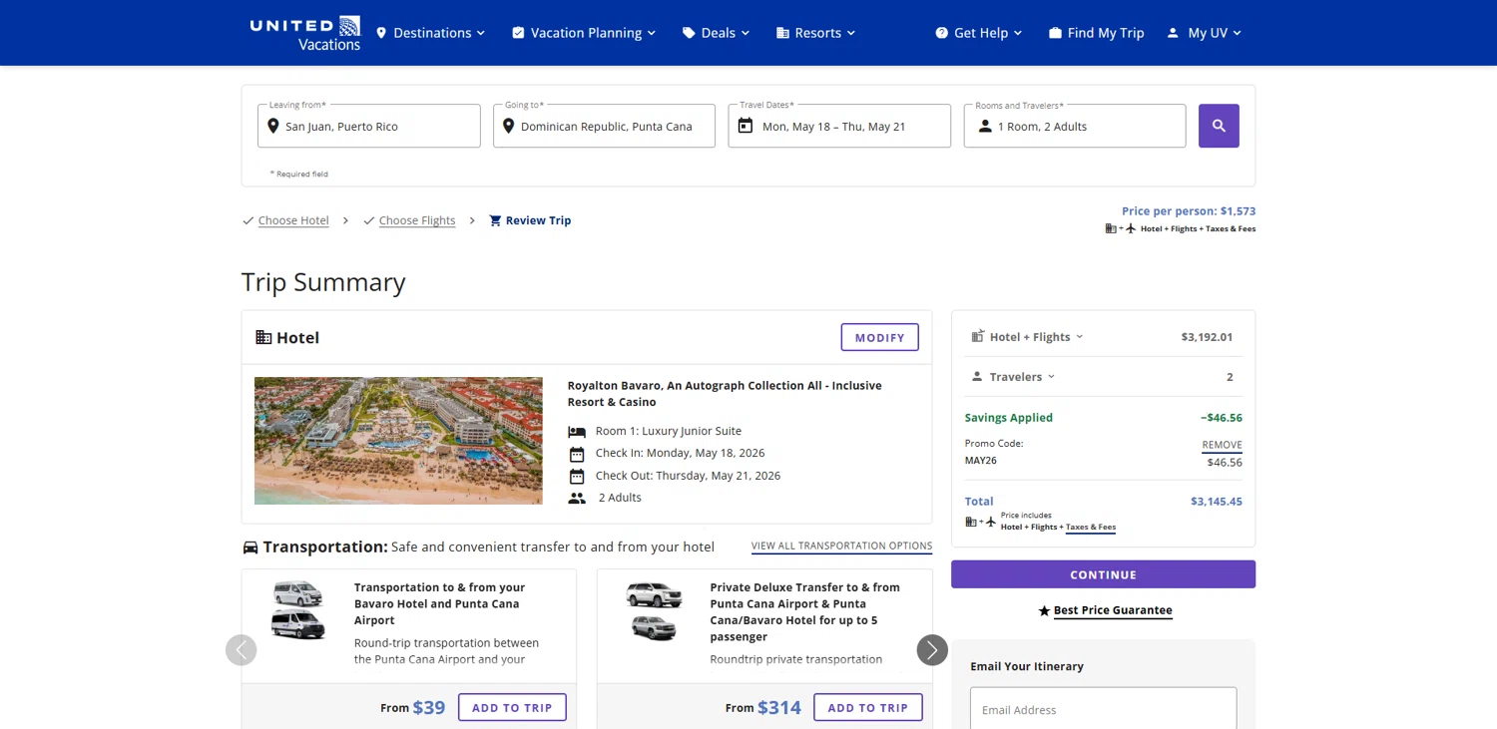
Task: Click the location pin in Leaving from field
Action: 273,127
